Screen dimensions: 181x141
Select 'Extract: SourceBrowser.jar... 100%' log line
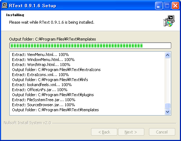coord(44,105)
